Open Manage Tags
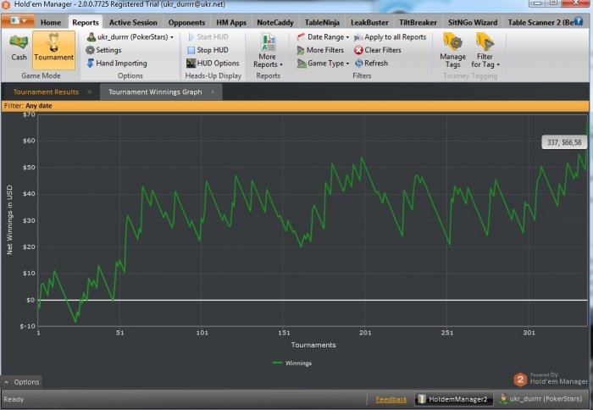Screen dimensions: 593x410 click(453, 49)
